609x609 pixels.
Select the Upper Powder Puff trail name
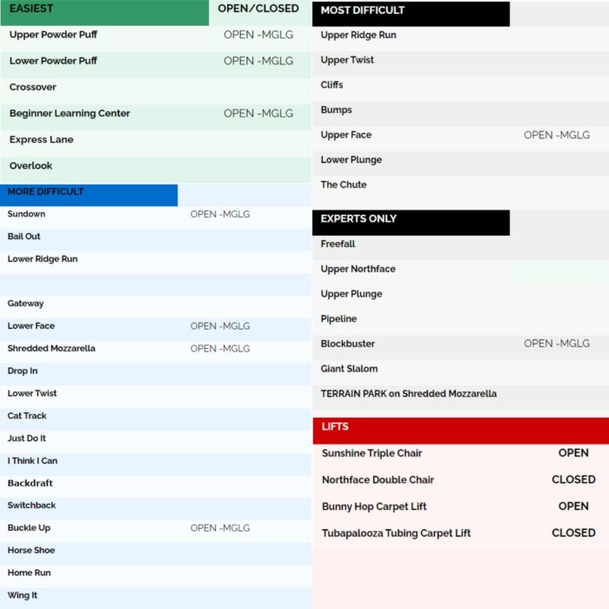click(53, 35)
